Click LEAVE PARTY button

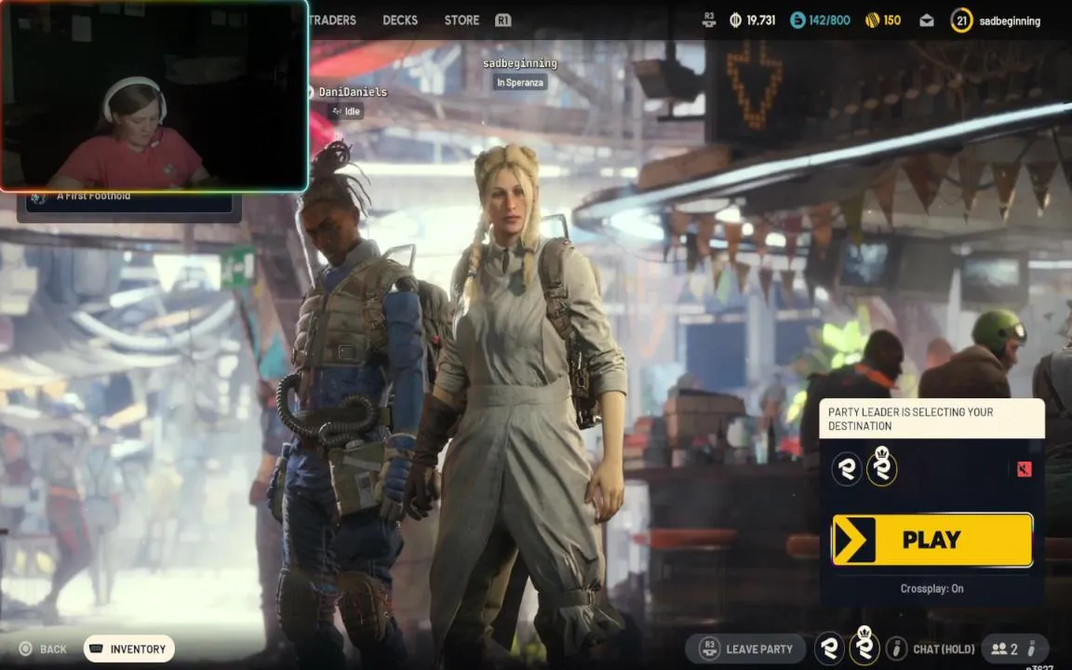point(747,649)
